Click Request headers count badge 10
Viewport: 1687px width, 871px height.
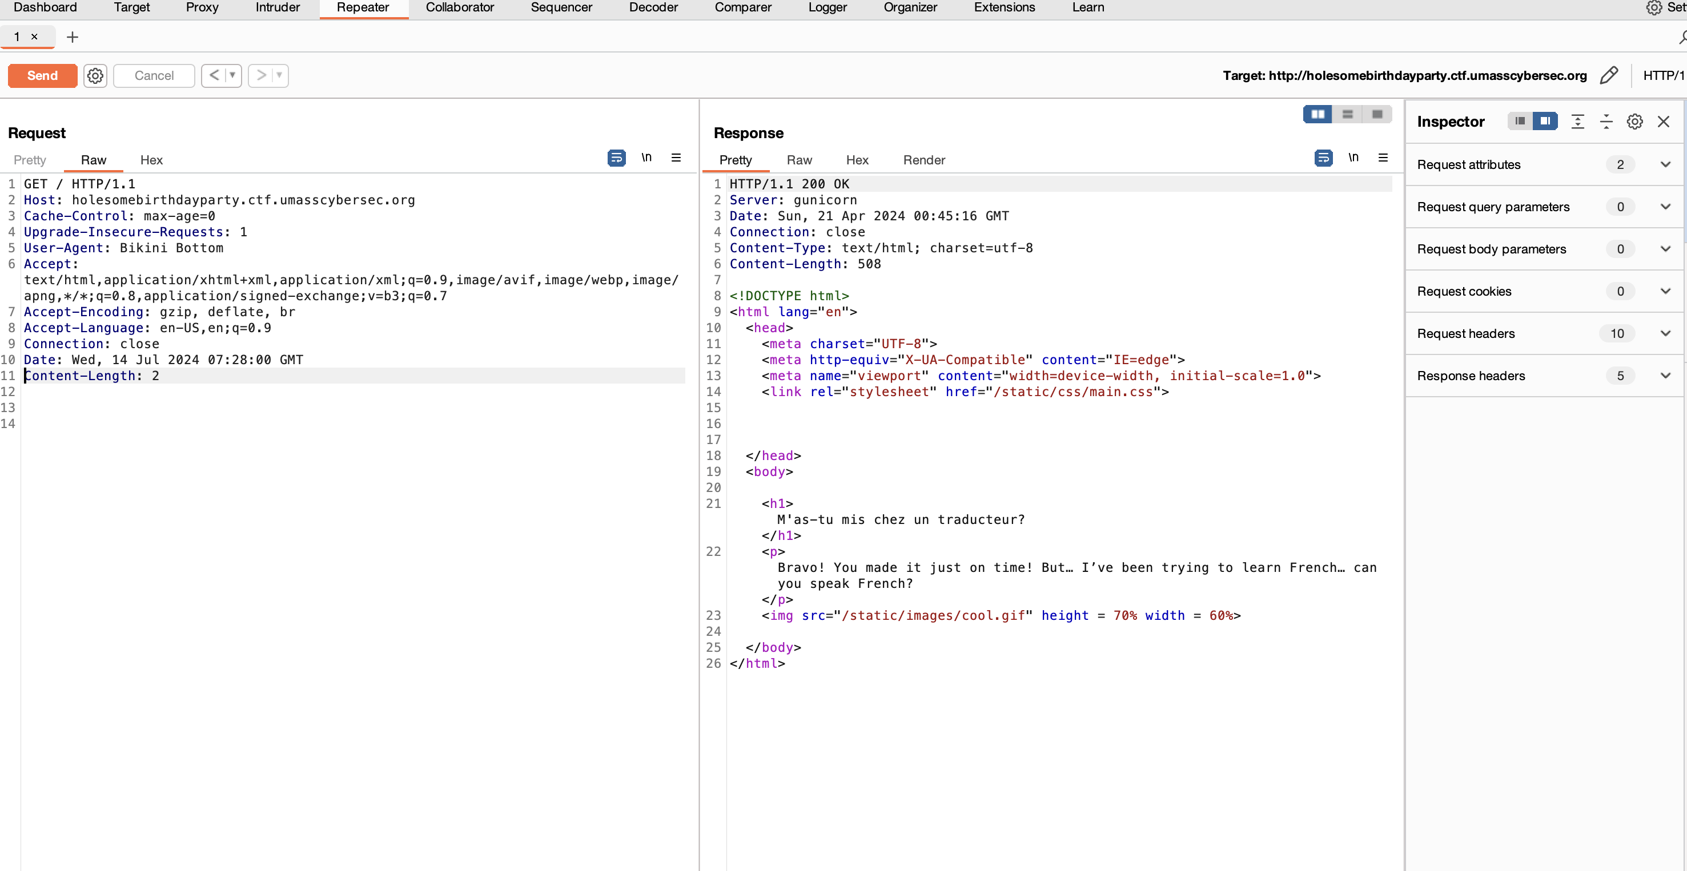tap(1617, 333)
